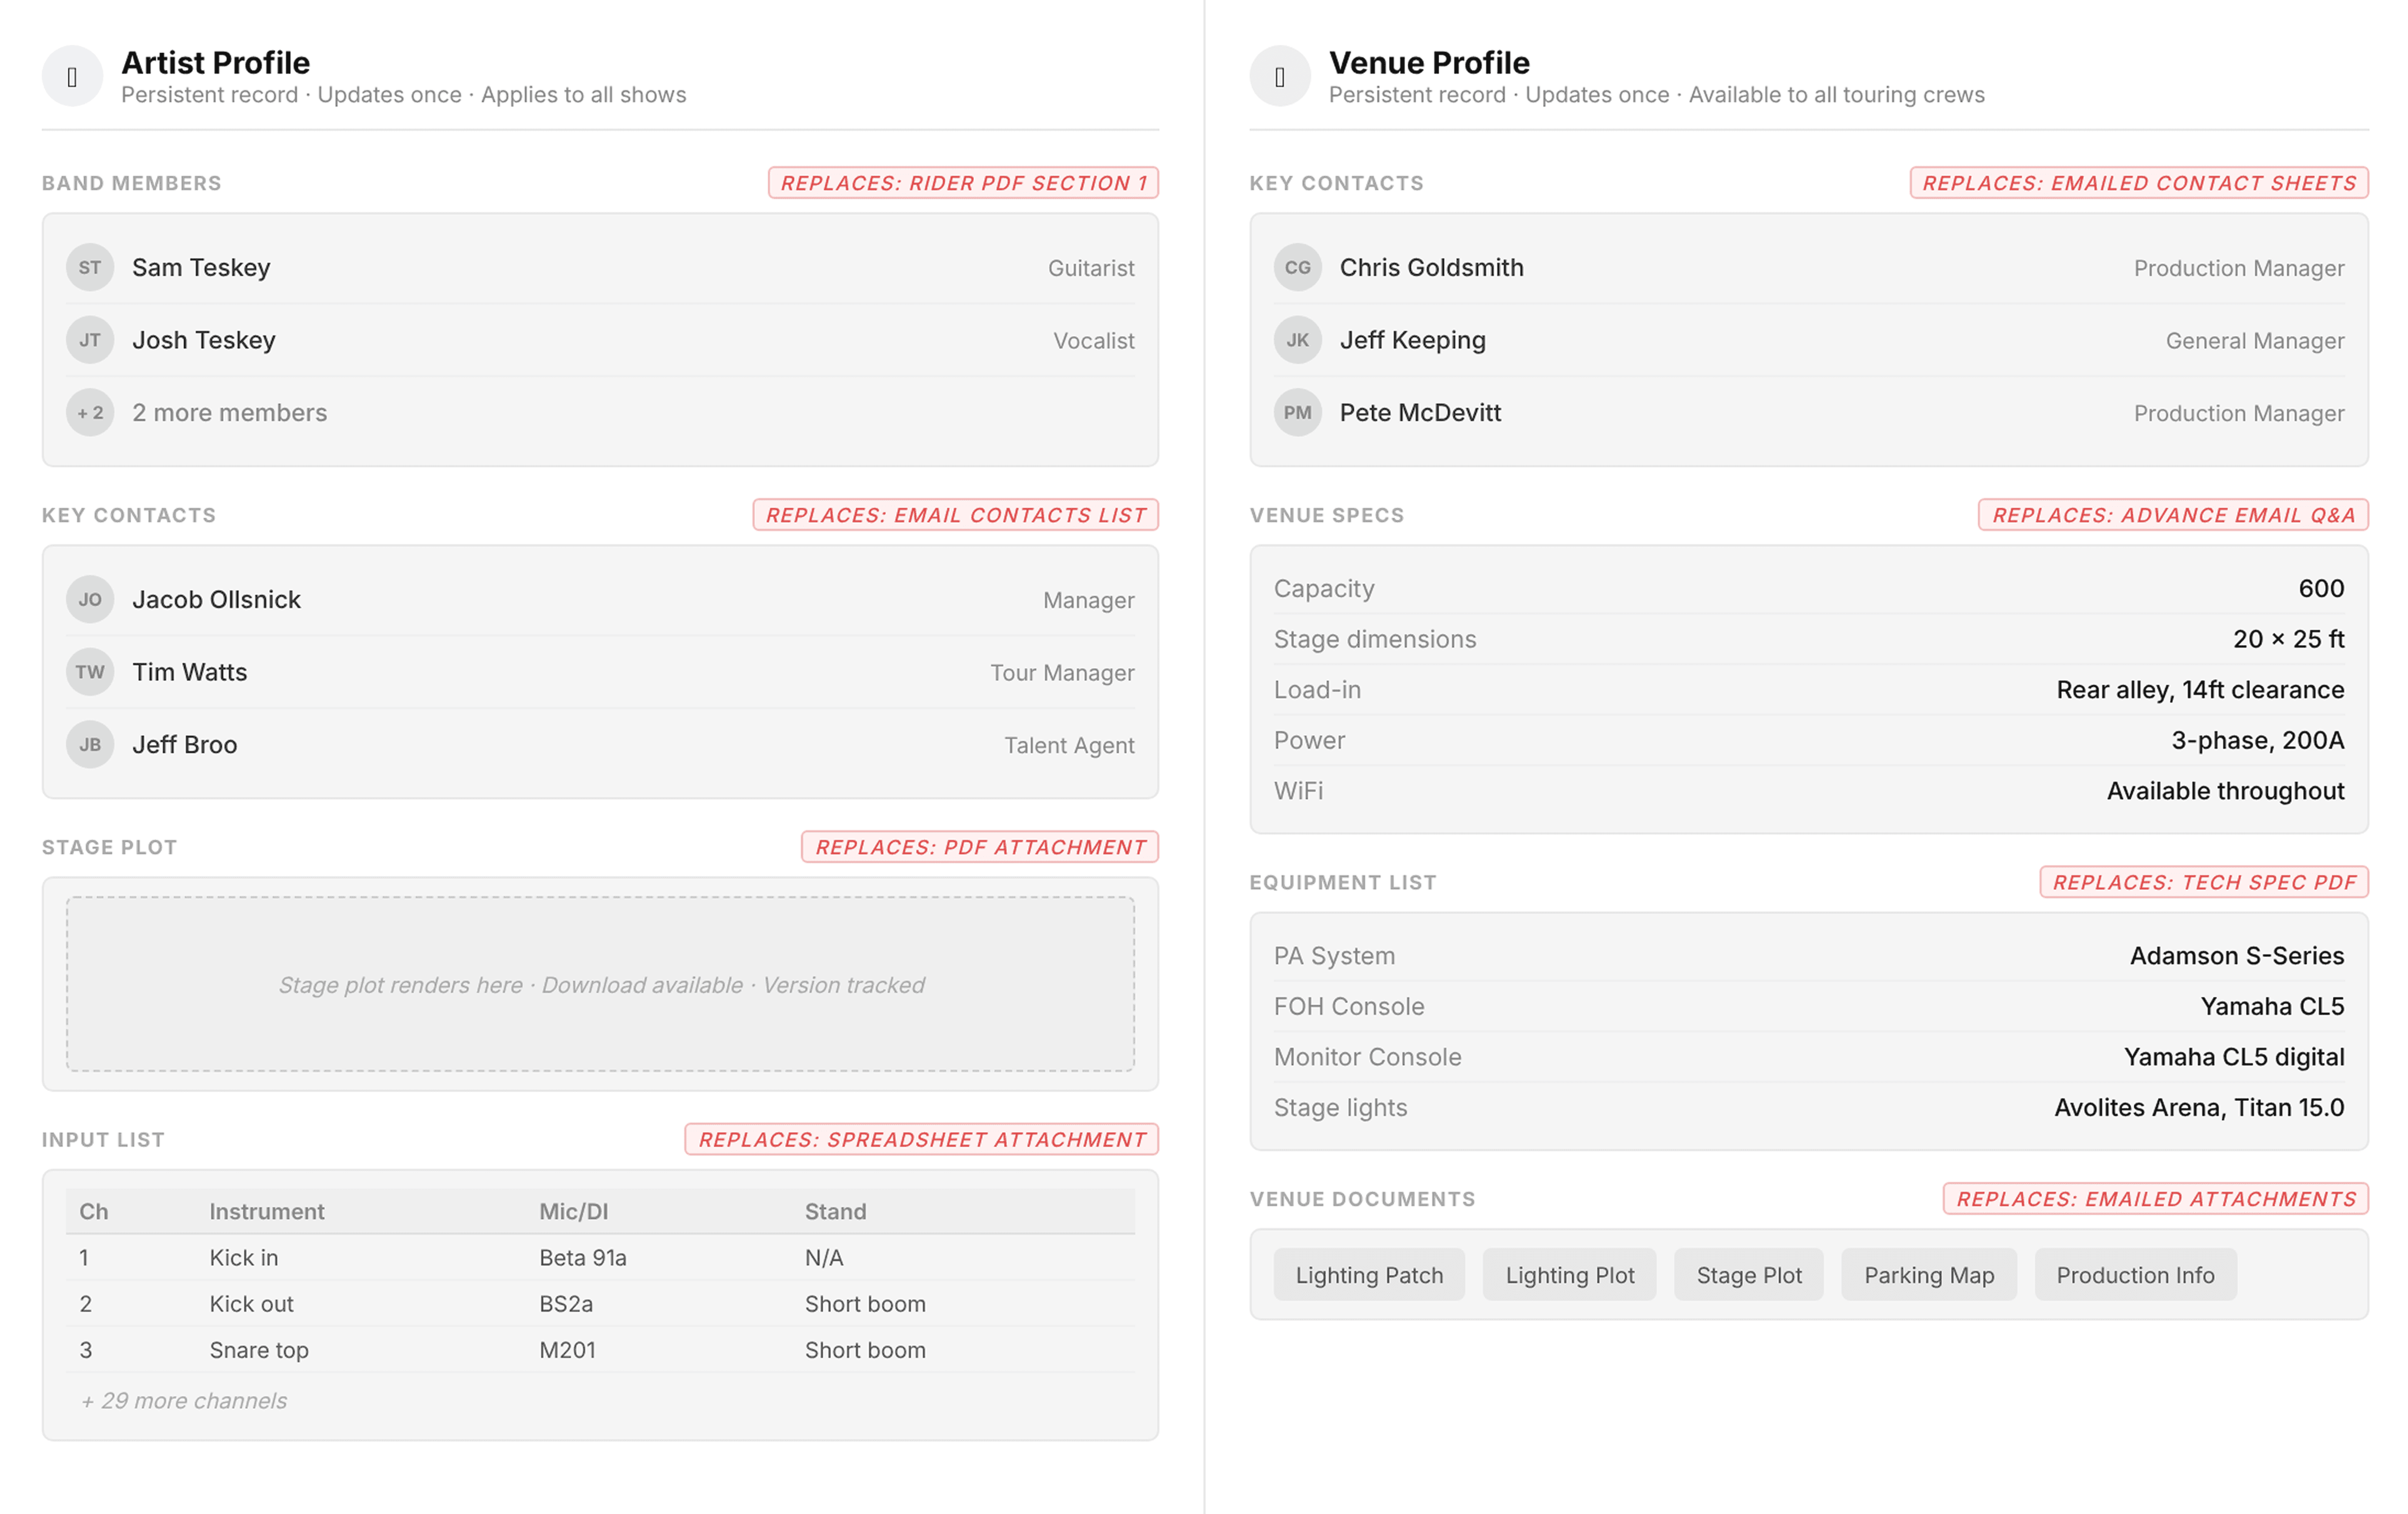Click Tim Watts' TW avatar
Screen dimensions: 2408x1514
pos(90,672)
